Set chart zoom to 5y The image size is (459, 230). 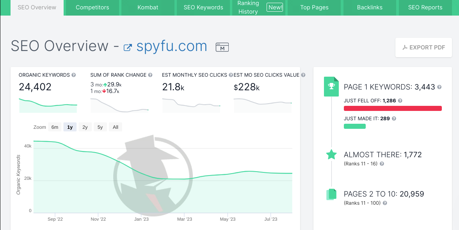coord(100,127)
